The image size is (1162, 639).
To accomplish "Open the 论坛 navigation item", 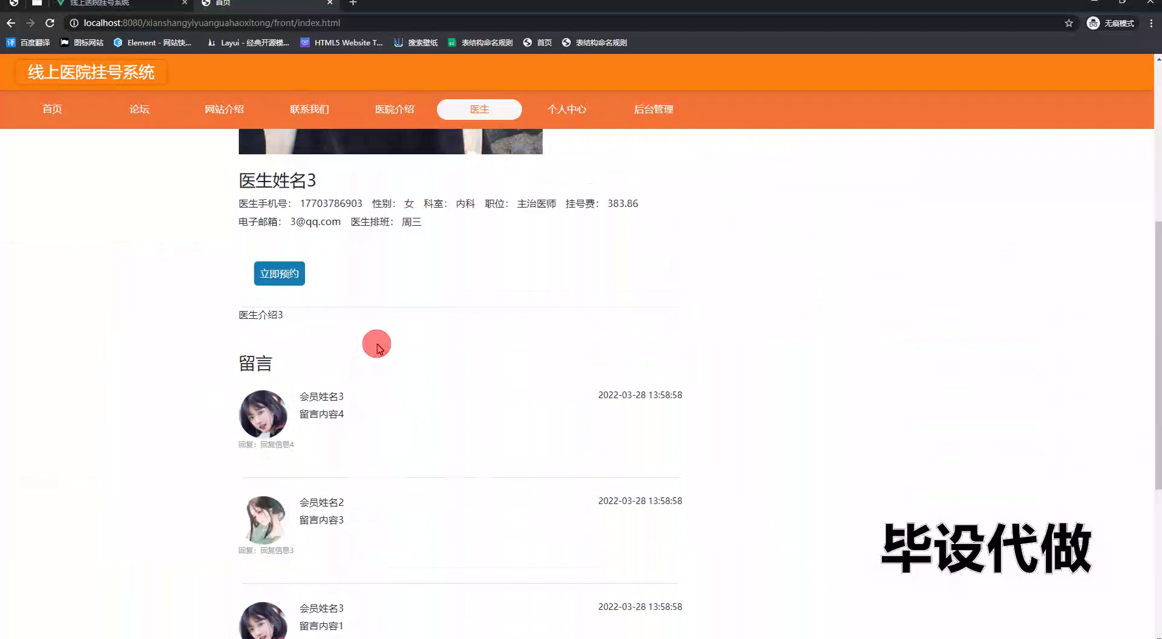I will [x=139, y=110].
